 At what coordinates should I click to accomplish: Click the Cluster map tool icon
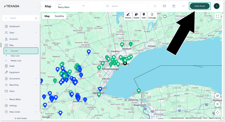(136, 16)
